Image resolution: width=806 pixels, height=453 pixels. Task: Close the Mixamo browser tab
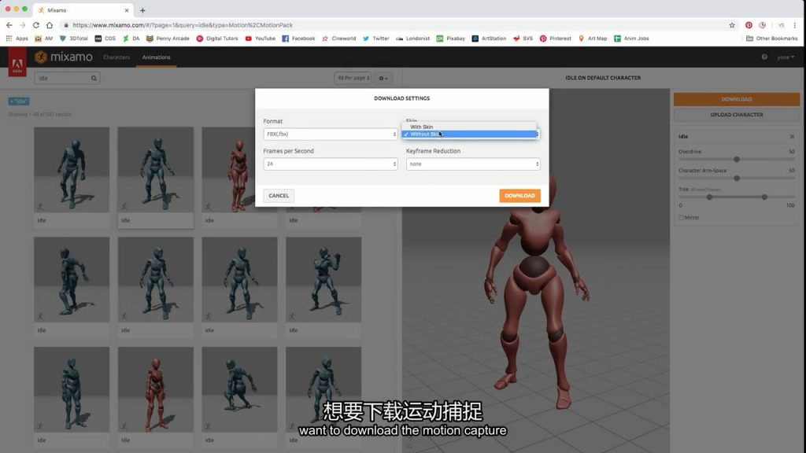(127, 10)
